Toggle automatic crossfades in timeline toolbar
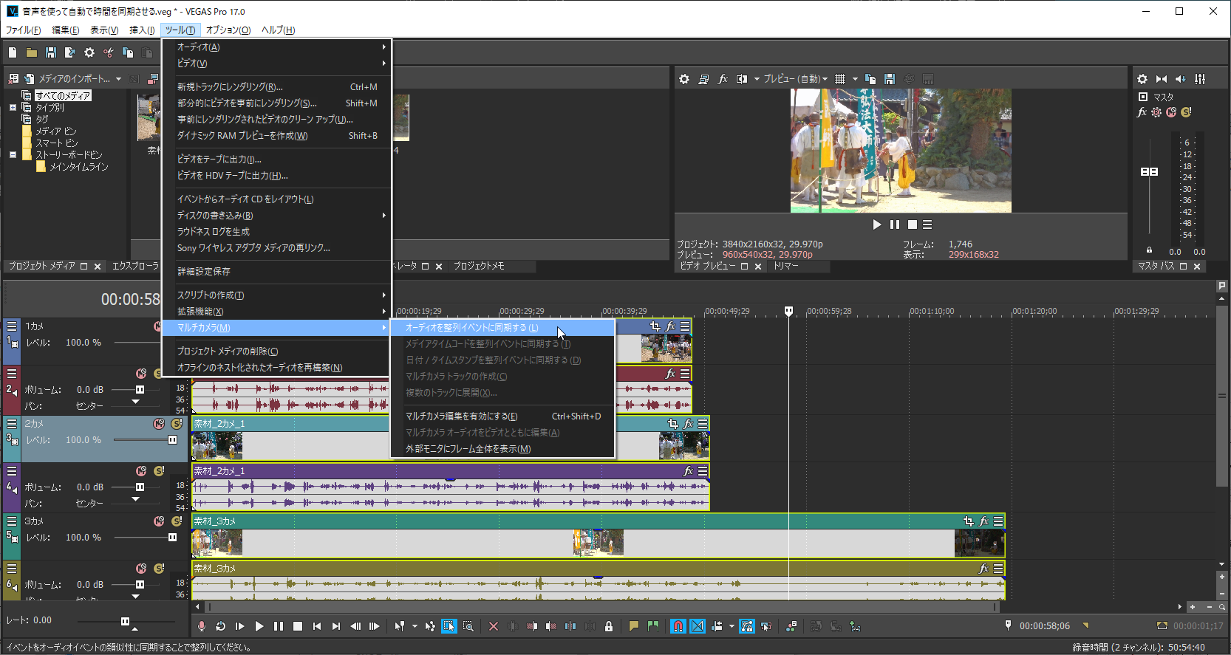 point(698,626)
